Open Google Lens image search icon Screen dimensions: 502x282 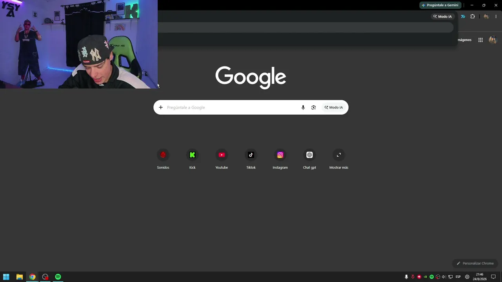tap(313, 107)
